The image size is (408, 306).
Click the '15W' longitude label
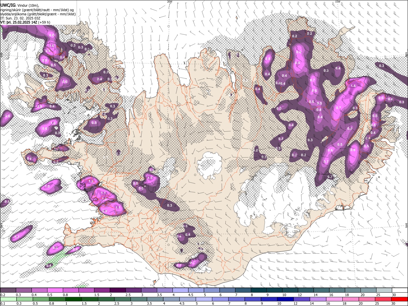[x=338, y=2]
